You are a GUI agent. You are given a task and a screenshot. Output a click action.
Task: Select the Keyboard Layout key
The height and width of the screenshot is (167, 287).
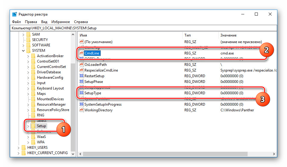(x=50, y=88)
